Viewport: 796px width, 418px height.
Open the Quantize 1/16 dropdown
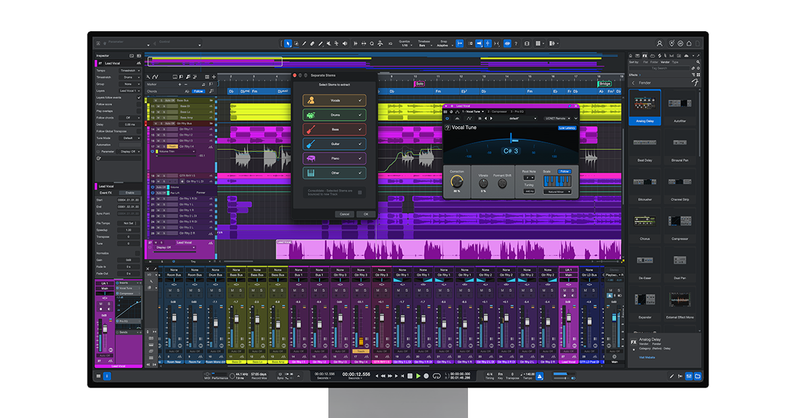click(407, 44)
